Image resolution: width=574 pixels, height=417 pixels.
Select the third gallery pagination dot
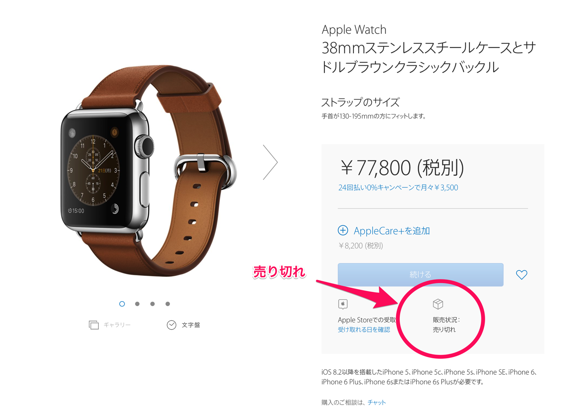[x=153, y=304]
